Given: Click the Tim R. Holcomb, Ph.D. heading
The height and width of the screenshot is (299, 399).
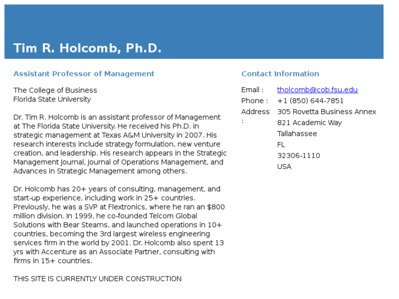Looking at the screenshot, I should tap(87, 48).
